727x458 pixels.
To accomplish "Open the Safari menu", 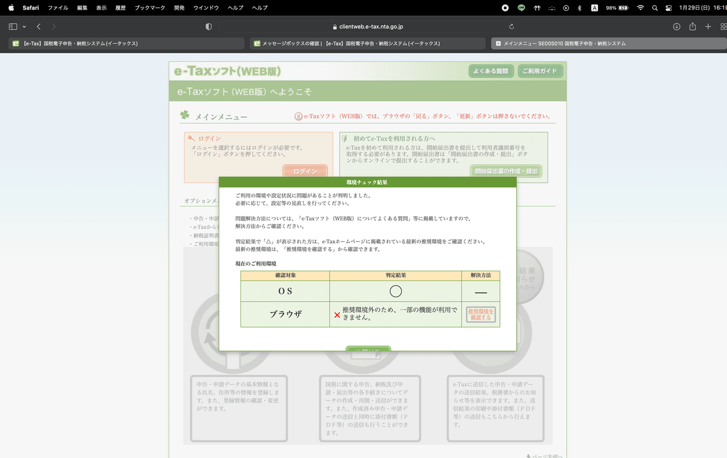I will [x=31, y=8].
